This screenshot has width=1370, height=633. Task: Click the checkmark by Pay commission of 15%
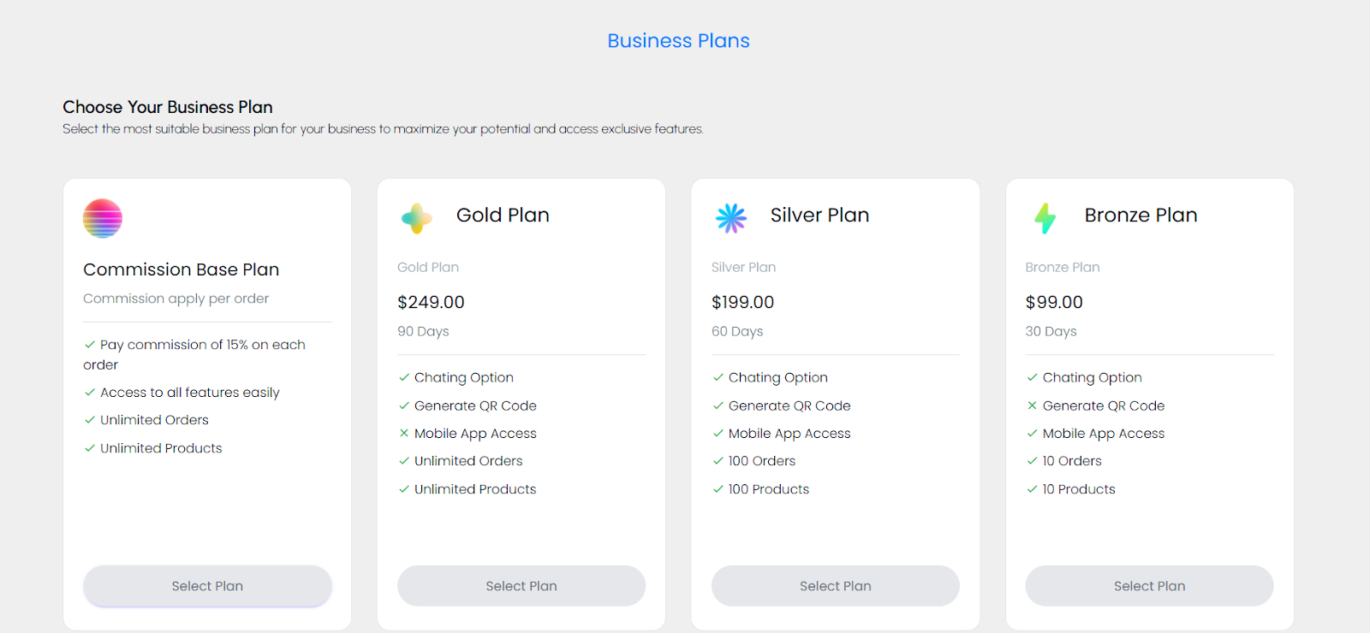tap(90, 345)
